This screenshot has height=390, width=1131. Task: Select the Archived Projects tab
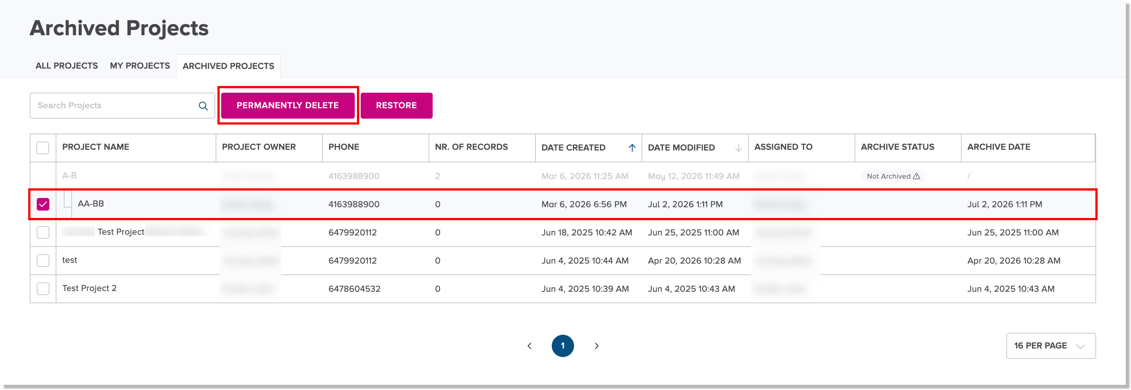point(228,66)
